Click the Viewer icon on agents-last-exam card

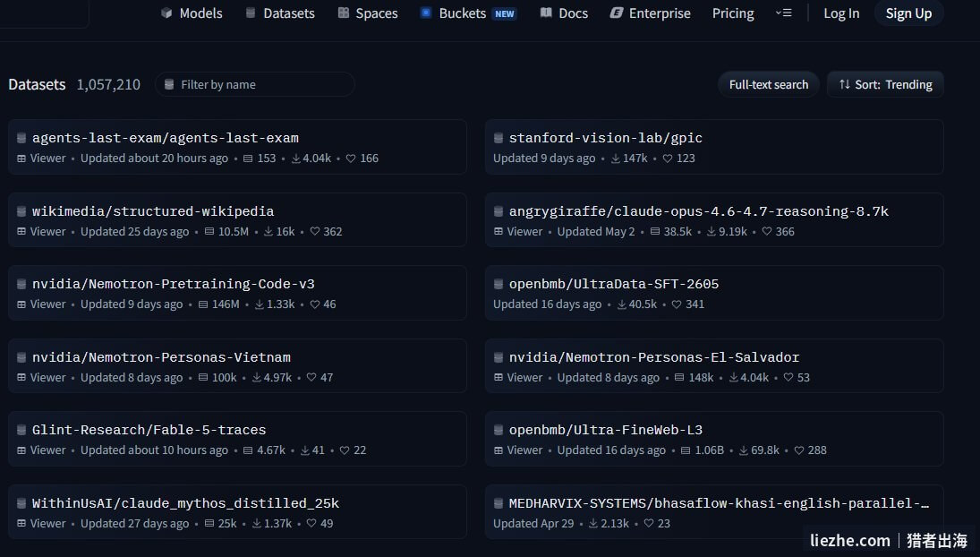pyautogui.click(x=21, y=159)
